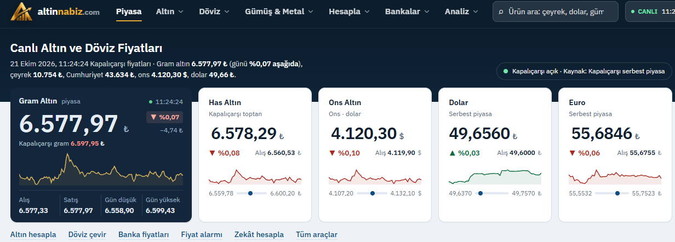Click the Has Altın %0,08 down indicator
Image resolution: width=675 pixels, height=242 pixels.
[225, 153]
